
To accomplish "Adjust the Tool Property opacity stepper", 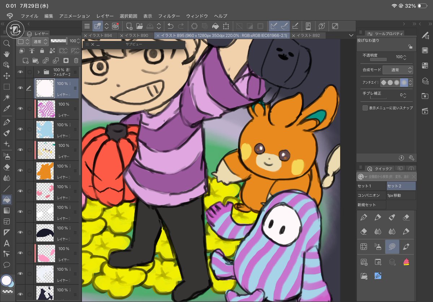I will pos(404,57).
